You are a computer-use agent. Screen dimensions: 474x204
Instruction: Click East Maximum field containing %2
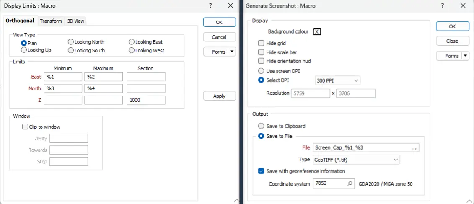pyautogui.click(x=104, y=77)
